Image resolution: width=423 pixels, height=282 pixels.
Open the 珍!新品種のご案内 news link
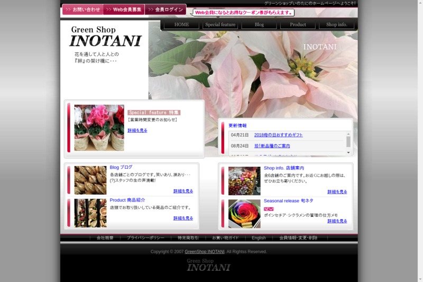tap(272, 145)
